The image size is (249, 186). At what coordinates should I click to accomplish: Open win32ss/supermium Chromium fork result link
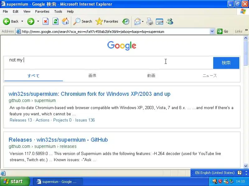click(x=90, y=94)
